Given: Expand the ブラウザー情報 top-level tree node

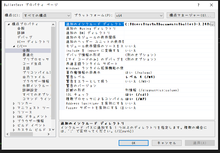Looking at the screenshot, I should (14, 121).
